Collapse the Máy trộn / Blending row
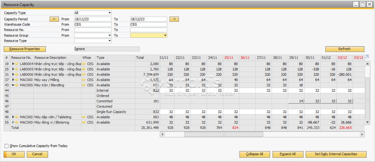Viewport: 375px width, 162px height. 13,85
